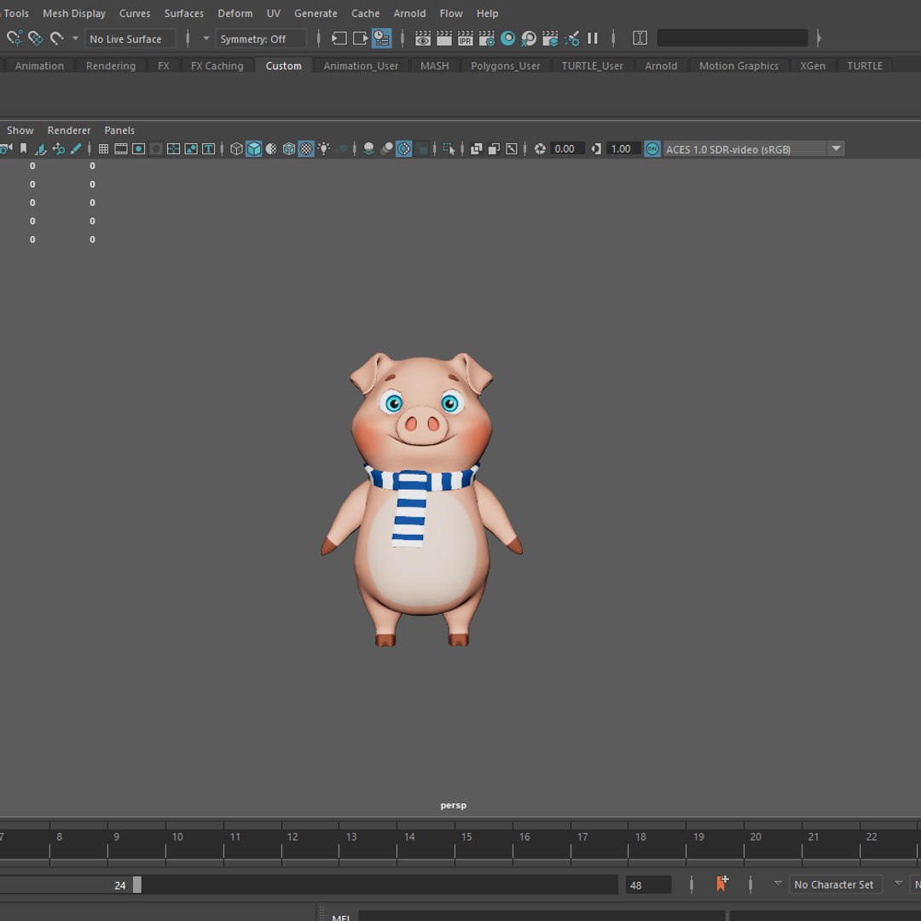Click the image plane icon

point(41,148)
